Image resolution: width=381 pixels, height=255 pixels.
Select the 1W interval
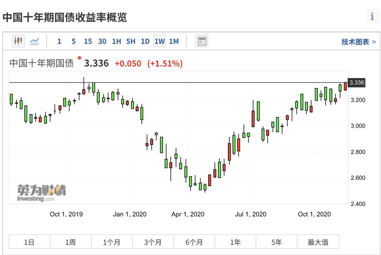click(x=160, y=41)
